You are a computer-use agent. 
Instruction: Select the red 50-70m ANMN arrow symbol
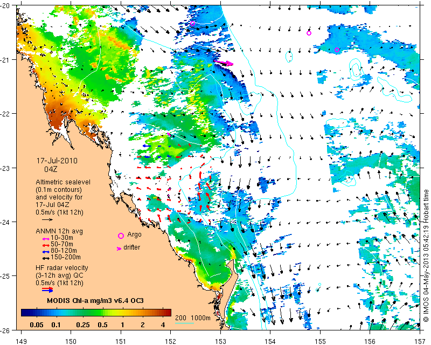(46, 245)
